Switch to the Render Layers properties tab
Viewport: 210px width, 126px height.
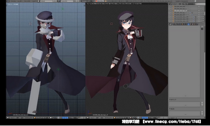coord(176,24)
